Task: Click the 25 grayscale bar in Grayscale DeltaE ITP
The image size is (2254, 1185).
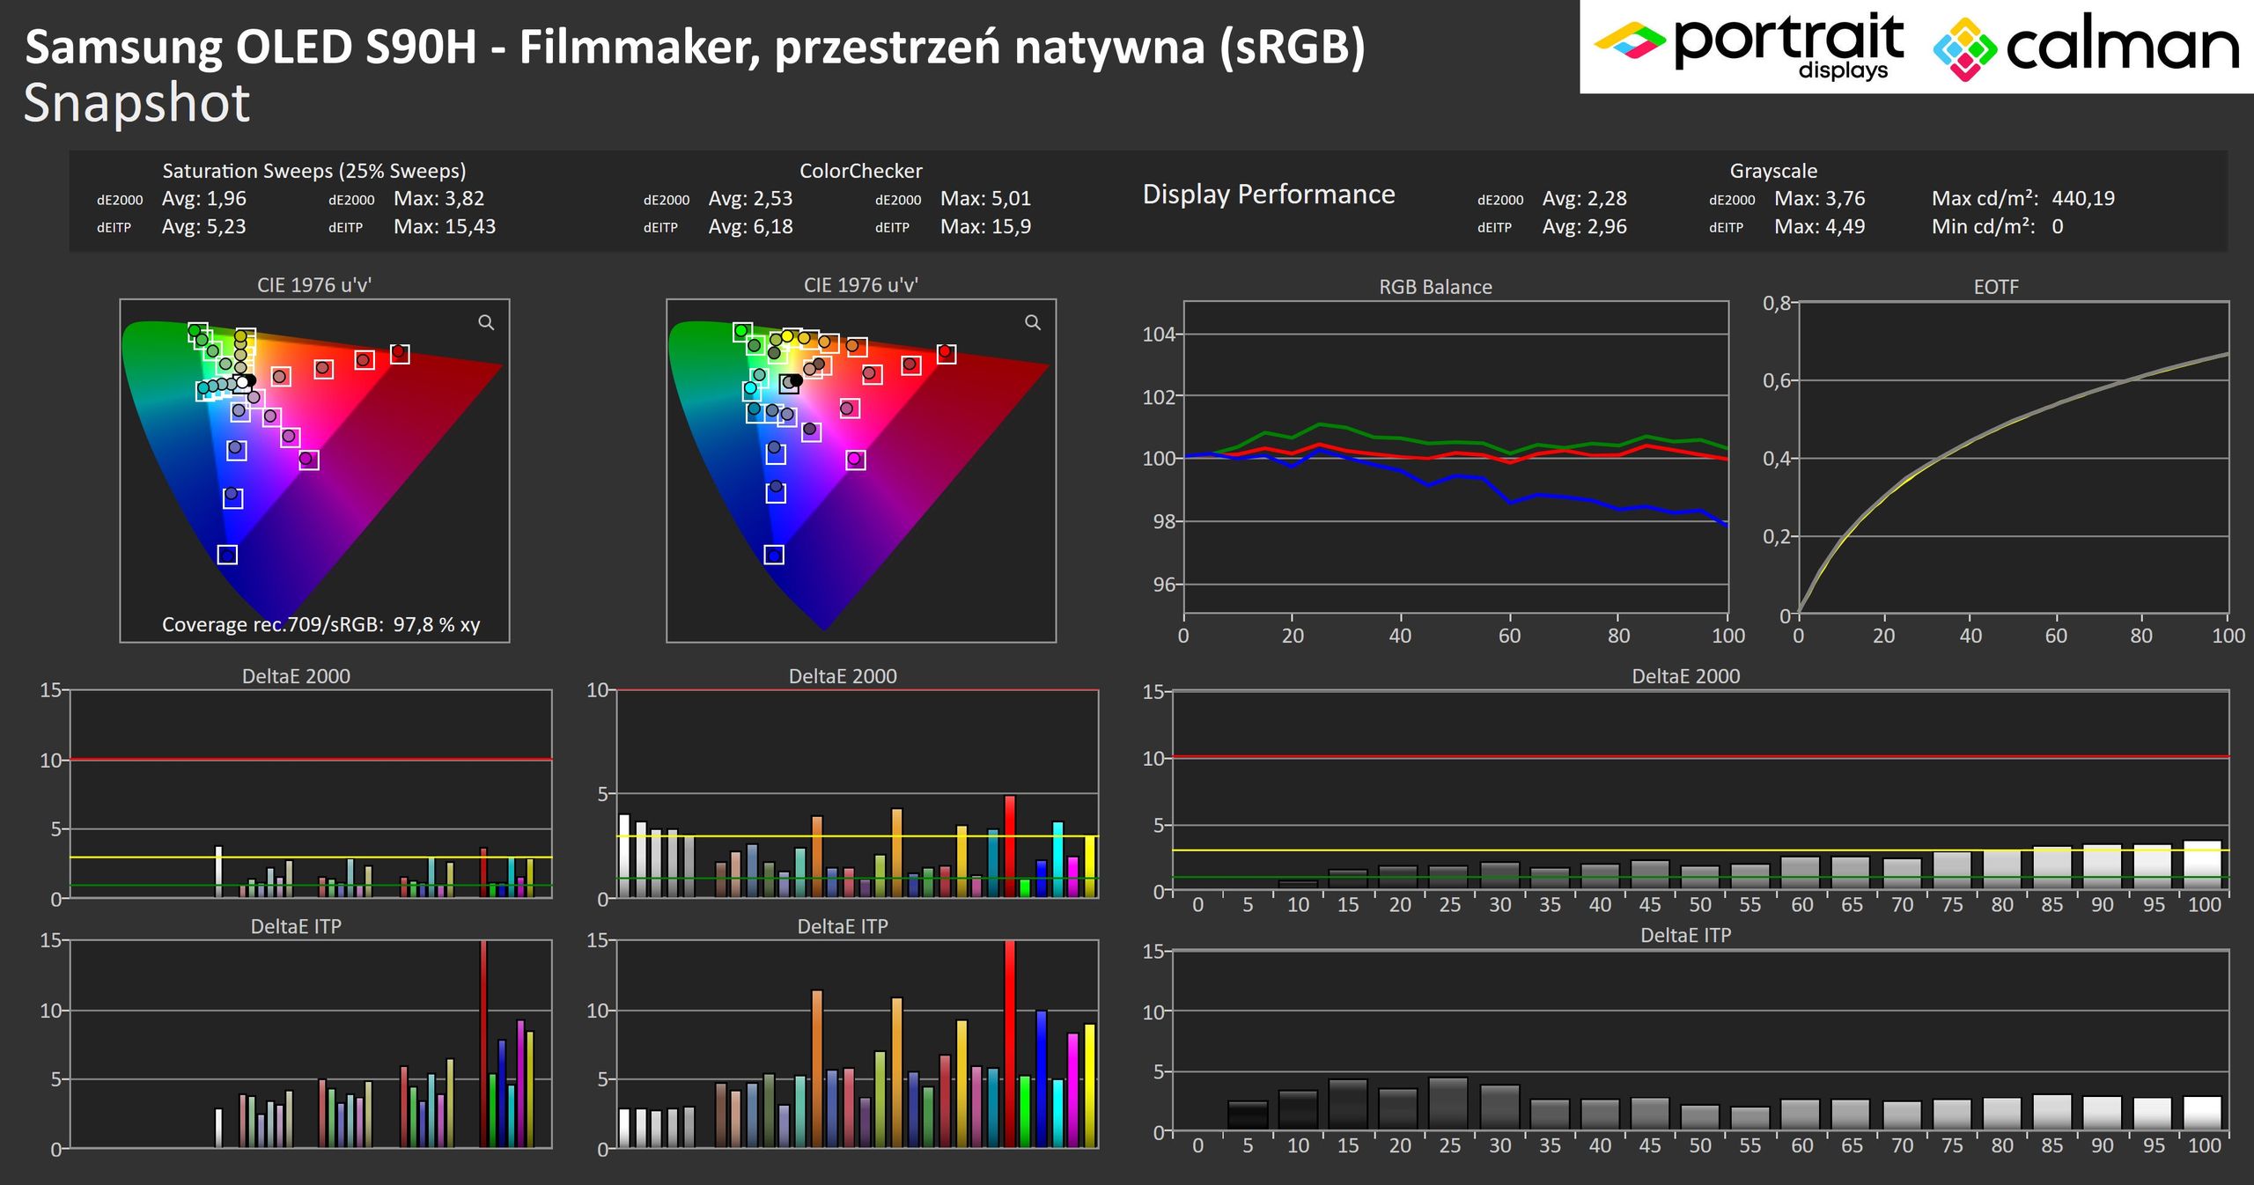Action: [x=1448, y=1103]
